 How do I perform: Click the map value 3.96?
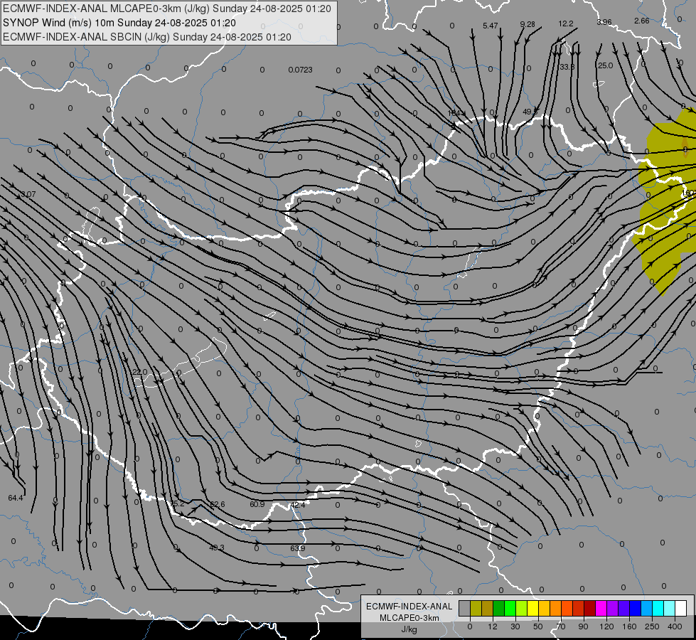coord(604,22)
